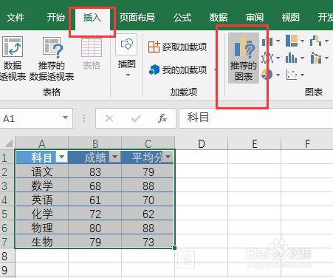
Task: Click the 数据透视表 PivotTable icon
Action: 13,47
